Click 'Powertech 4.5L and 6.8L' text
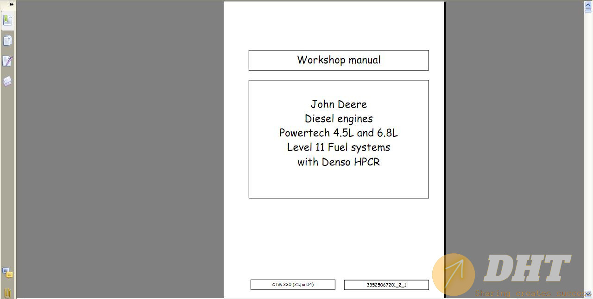Screen dimensions: 593x299 (x=339, y=133)
